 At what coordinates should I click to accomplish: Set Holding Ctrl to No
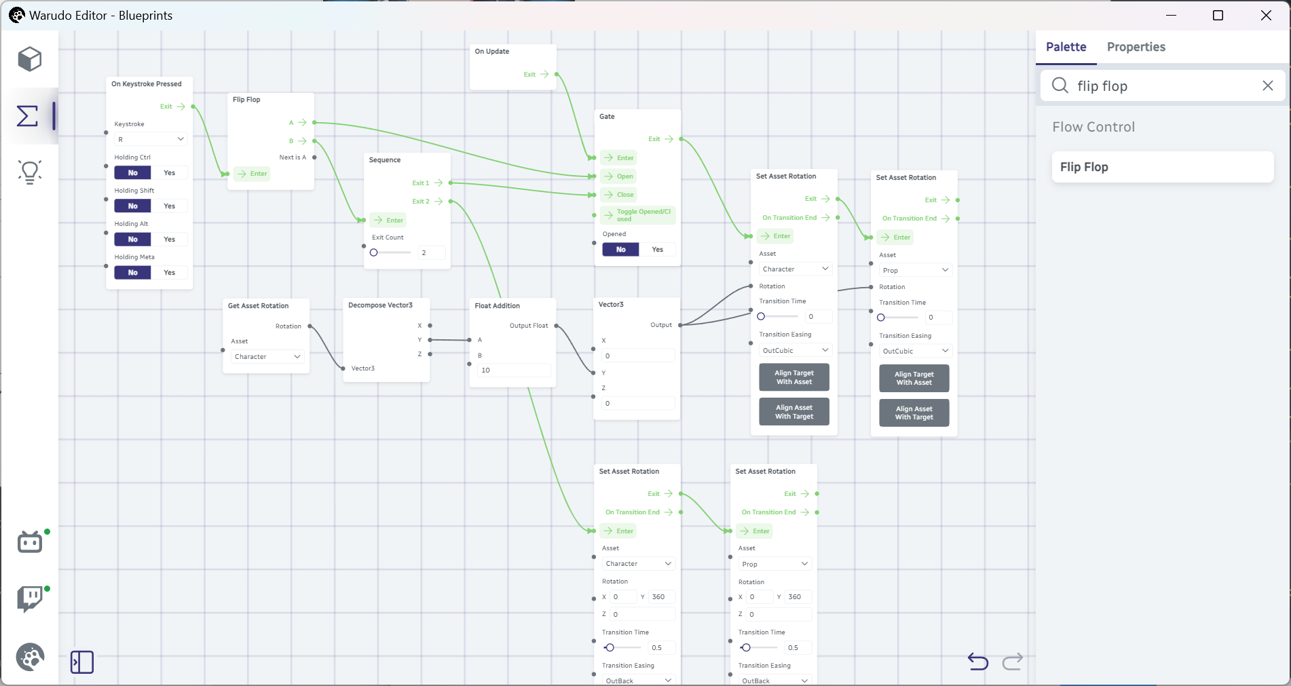coord(132,173)
